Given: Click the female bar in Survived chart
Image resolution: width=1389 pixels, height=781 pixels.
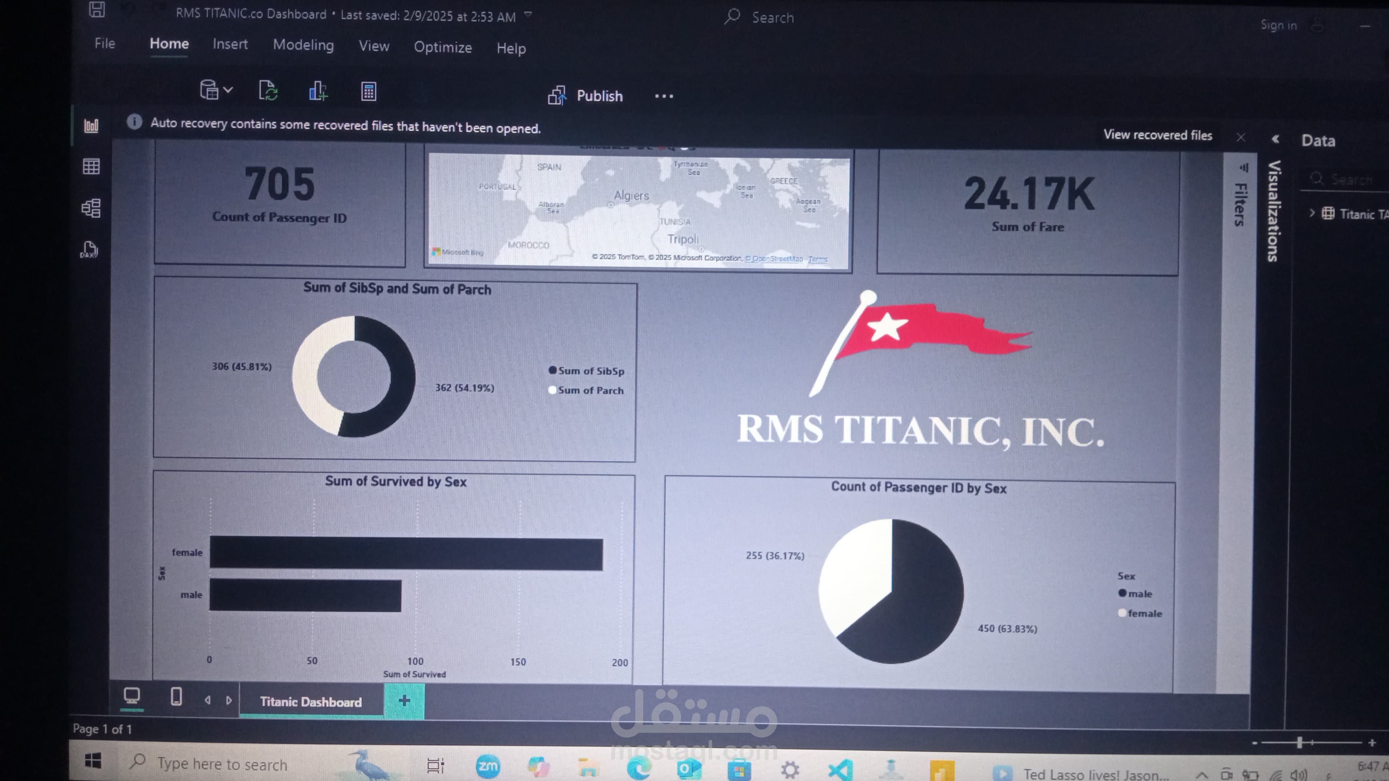Looking at the screenshot, I should (x=406, y=553).
